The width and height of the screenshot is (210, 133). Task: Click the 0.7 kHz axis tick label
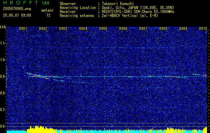[x=3, y=110]
